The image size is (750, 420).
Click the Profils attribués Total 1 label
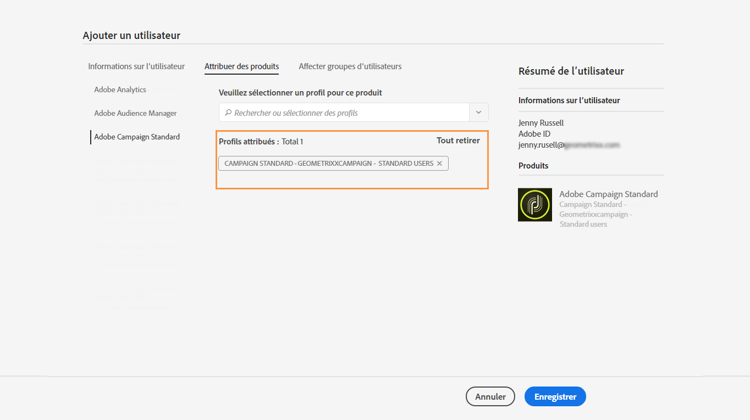pyautogui.click(x=261, y=142)
